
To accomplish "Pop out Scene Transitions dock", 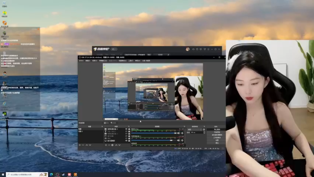I will 204,126.
